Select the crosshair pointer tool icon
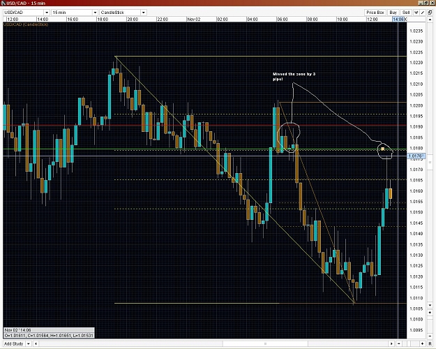This screenshot has width=436, height=349. pyautogui.click(x=416, y=13)
